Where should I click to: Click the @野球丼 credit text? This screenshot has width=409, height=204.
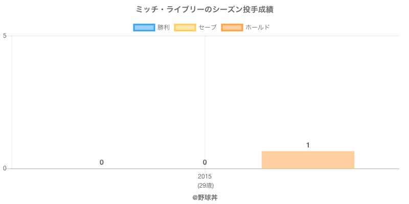pos(204,197)
